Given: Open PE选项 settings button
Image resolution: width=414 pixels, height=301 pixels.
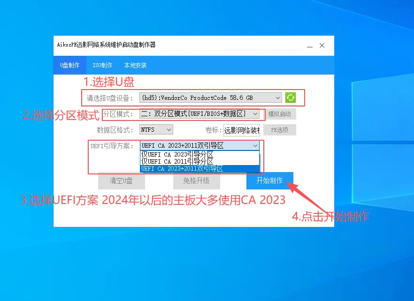Looking at the screenshot, I should click(280, 130).
